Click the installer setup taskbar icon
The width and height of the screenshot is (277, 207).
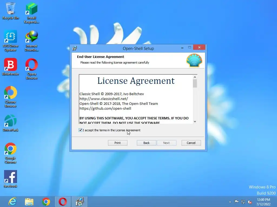(x=80, y=202)
